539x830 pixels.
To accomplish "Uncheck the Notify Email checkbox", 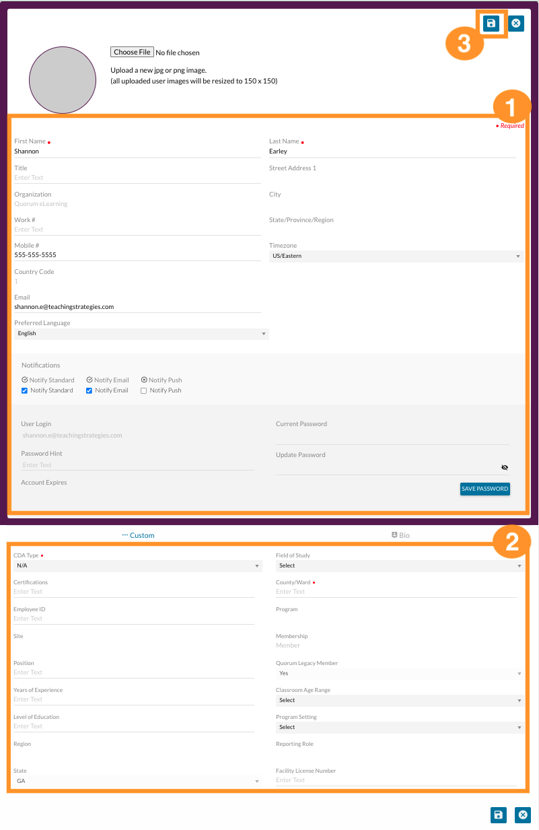I will (x=88, y=390).
